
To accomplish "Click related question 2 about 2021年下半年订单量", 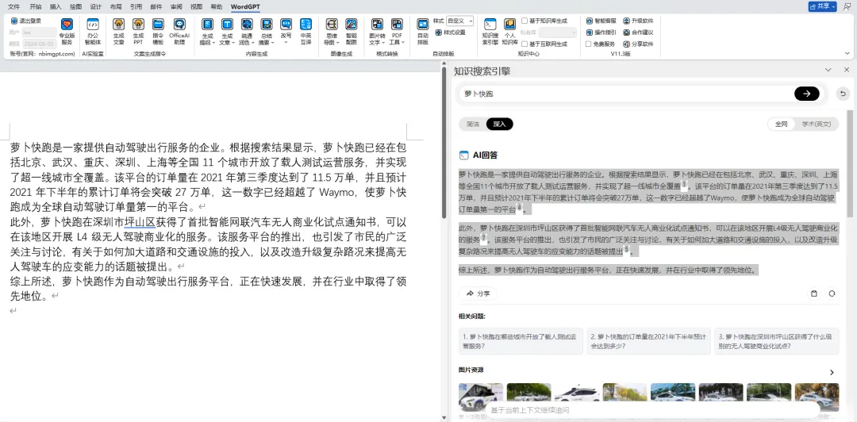I will [648, 341].
